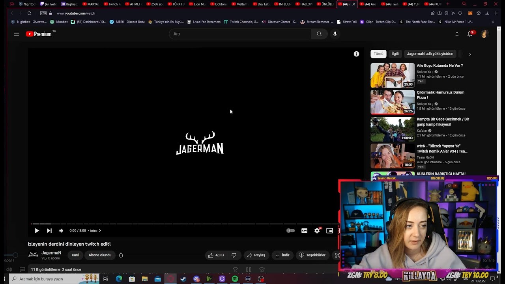
Task: Open a new browser tab
Action: pos(447,4)
